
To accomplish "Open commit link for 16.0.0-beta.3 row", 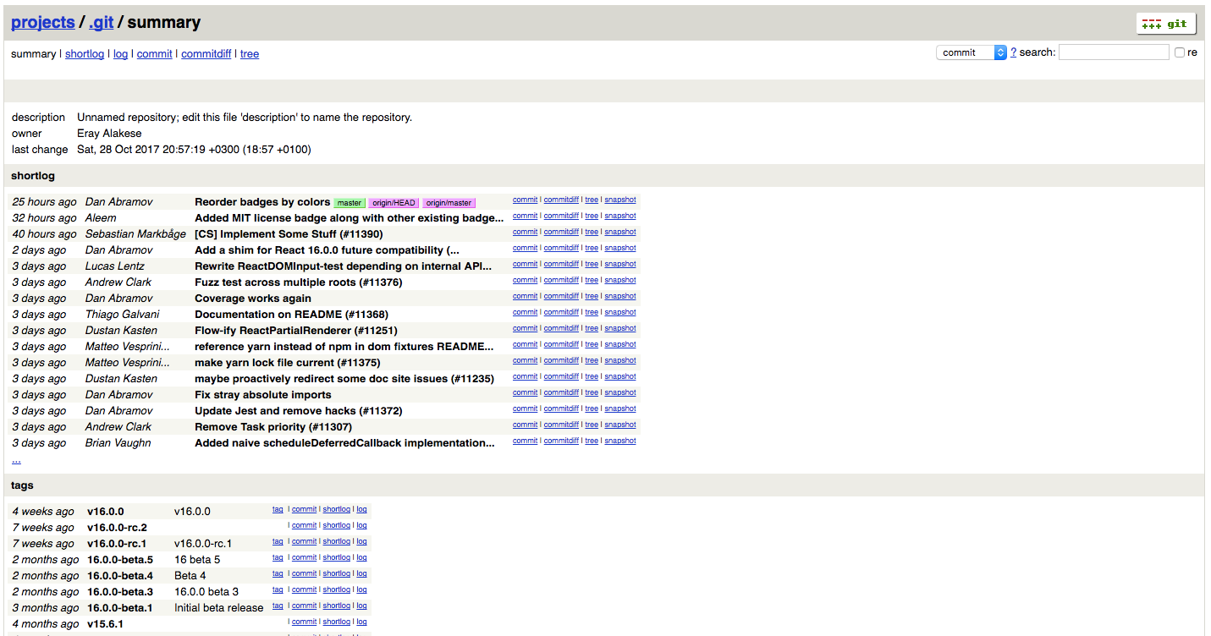I will [304, 589].
